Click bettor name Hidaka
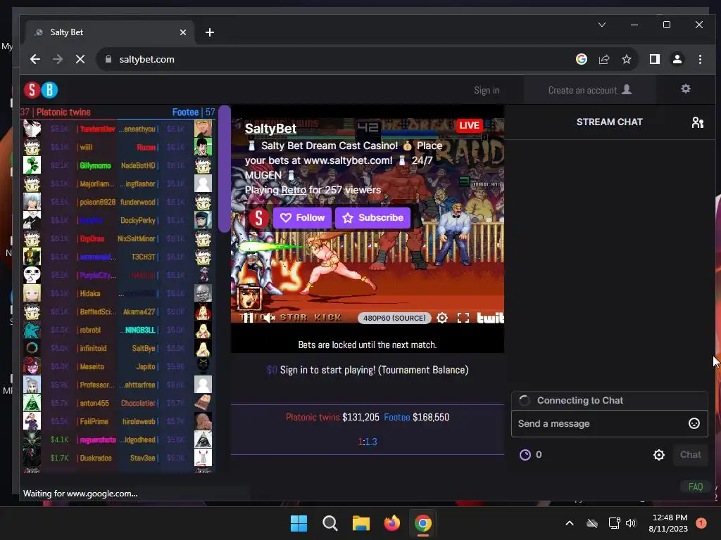Image resolution: width=721 pixels, height=540 pixels. click(89, 293)
